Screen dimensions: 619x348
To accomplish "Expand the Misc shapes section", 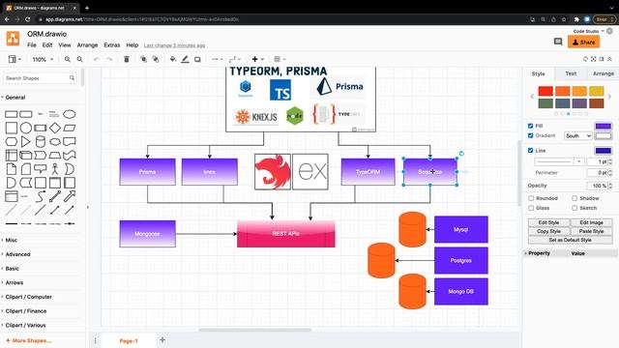I will [x=11, y=240].
